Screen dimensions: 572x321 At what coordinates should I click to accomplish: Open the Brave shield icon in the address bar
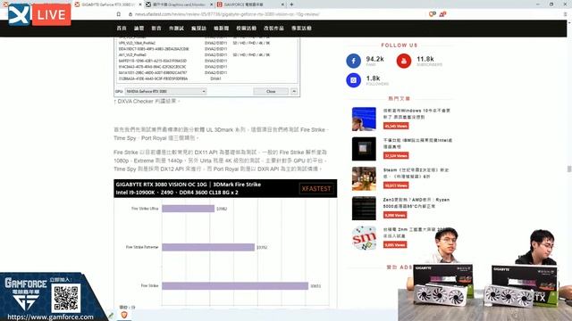click(x=433, y=14)
